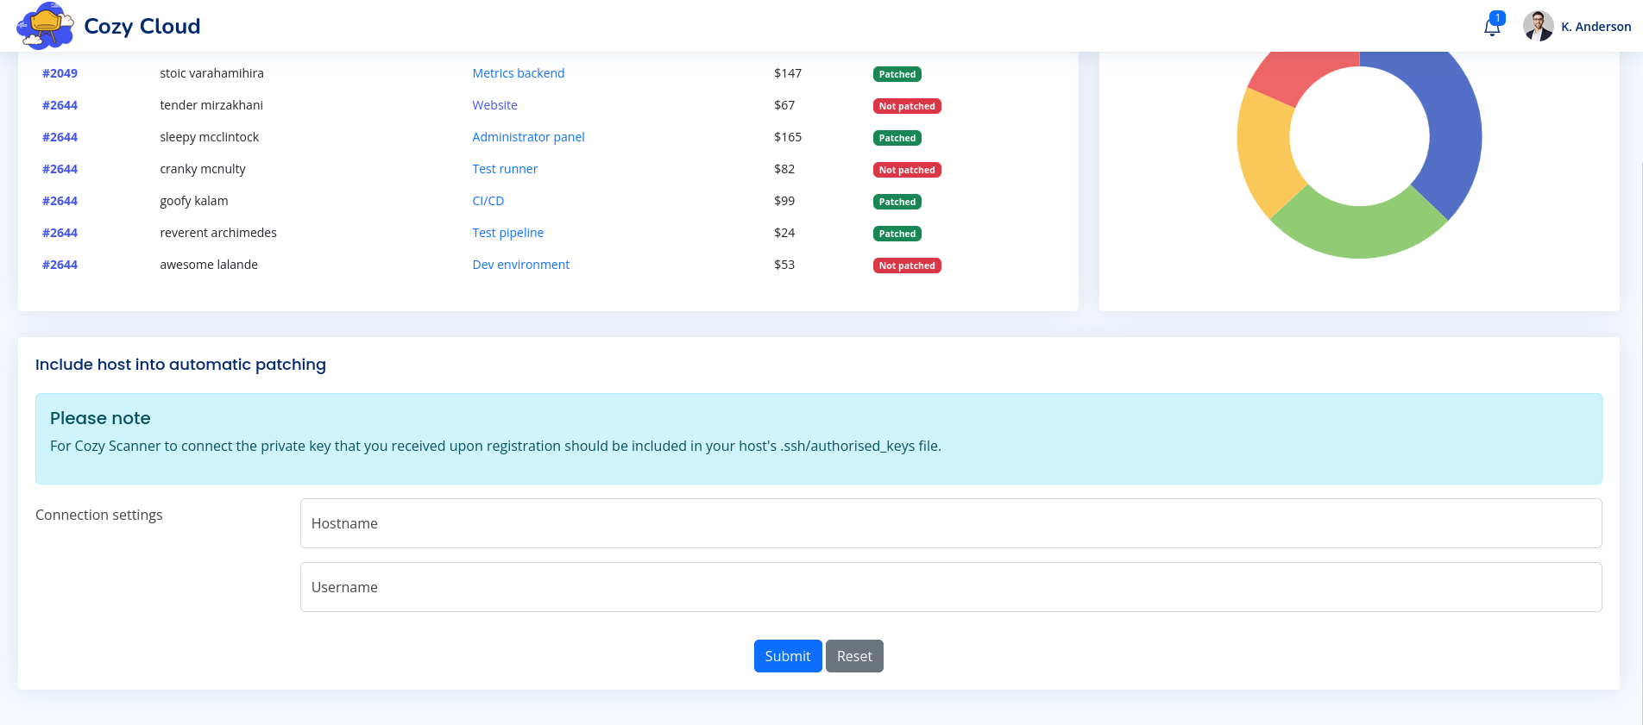Focus the Username input field
Viewport: 1643px width, 725px height.
950,587
